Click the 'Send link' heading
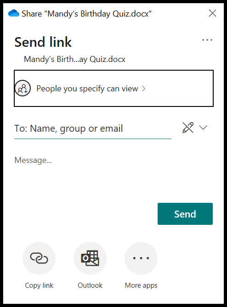Viewport: 227px width, 307px height. click(x=43, y=42)
